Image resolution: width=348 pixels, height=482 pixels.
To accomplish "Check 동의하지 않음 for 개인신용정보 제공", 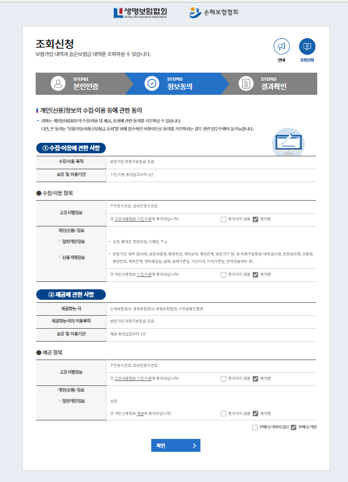I will (x=223, y=414).
